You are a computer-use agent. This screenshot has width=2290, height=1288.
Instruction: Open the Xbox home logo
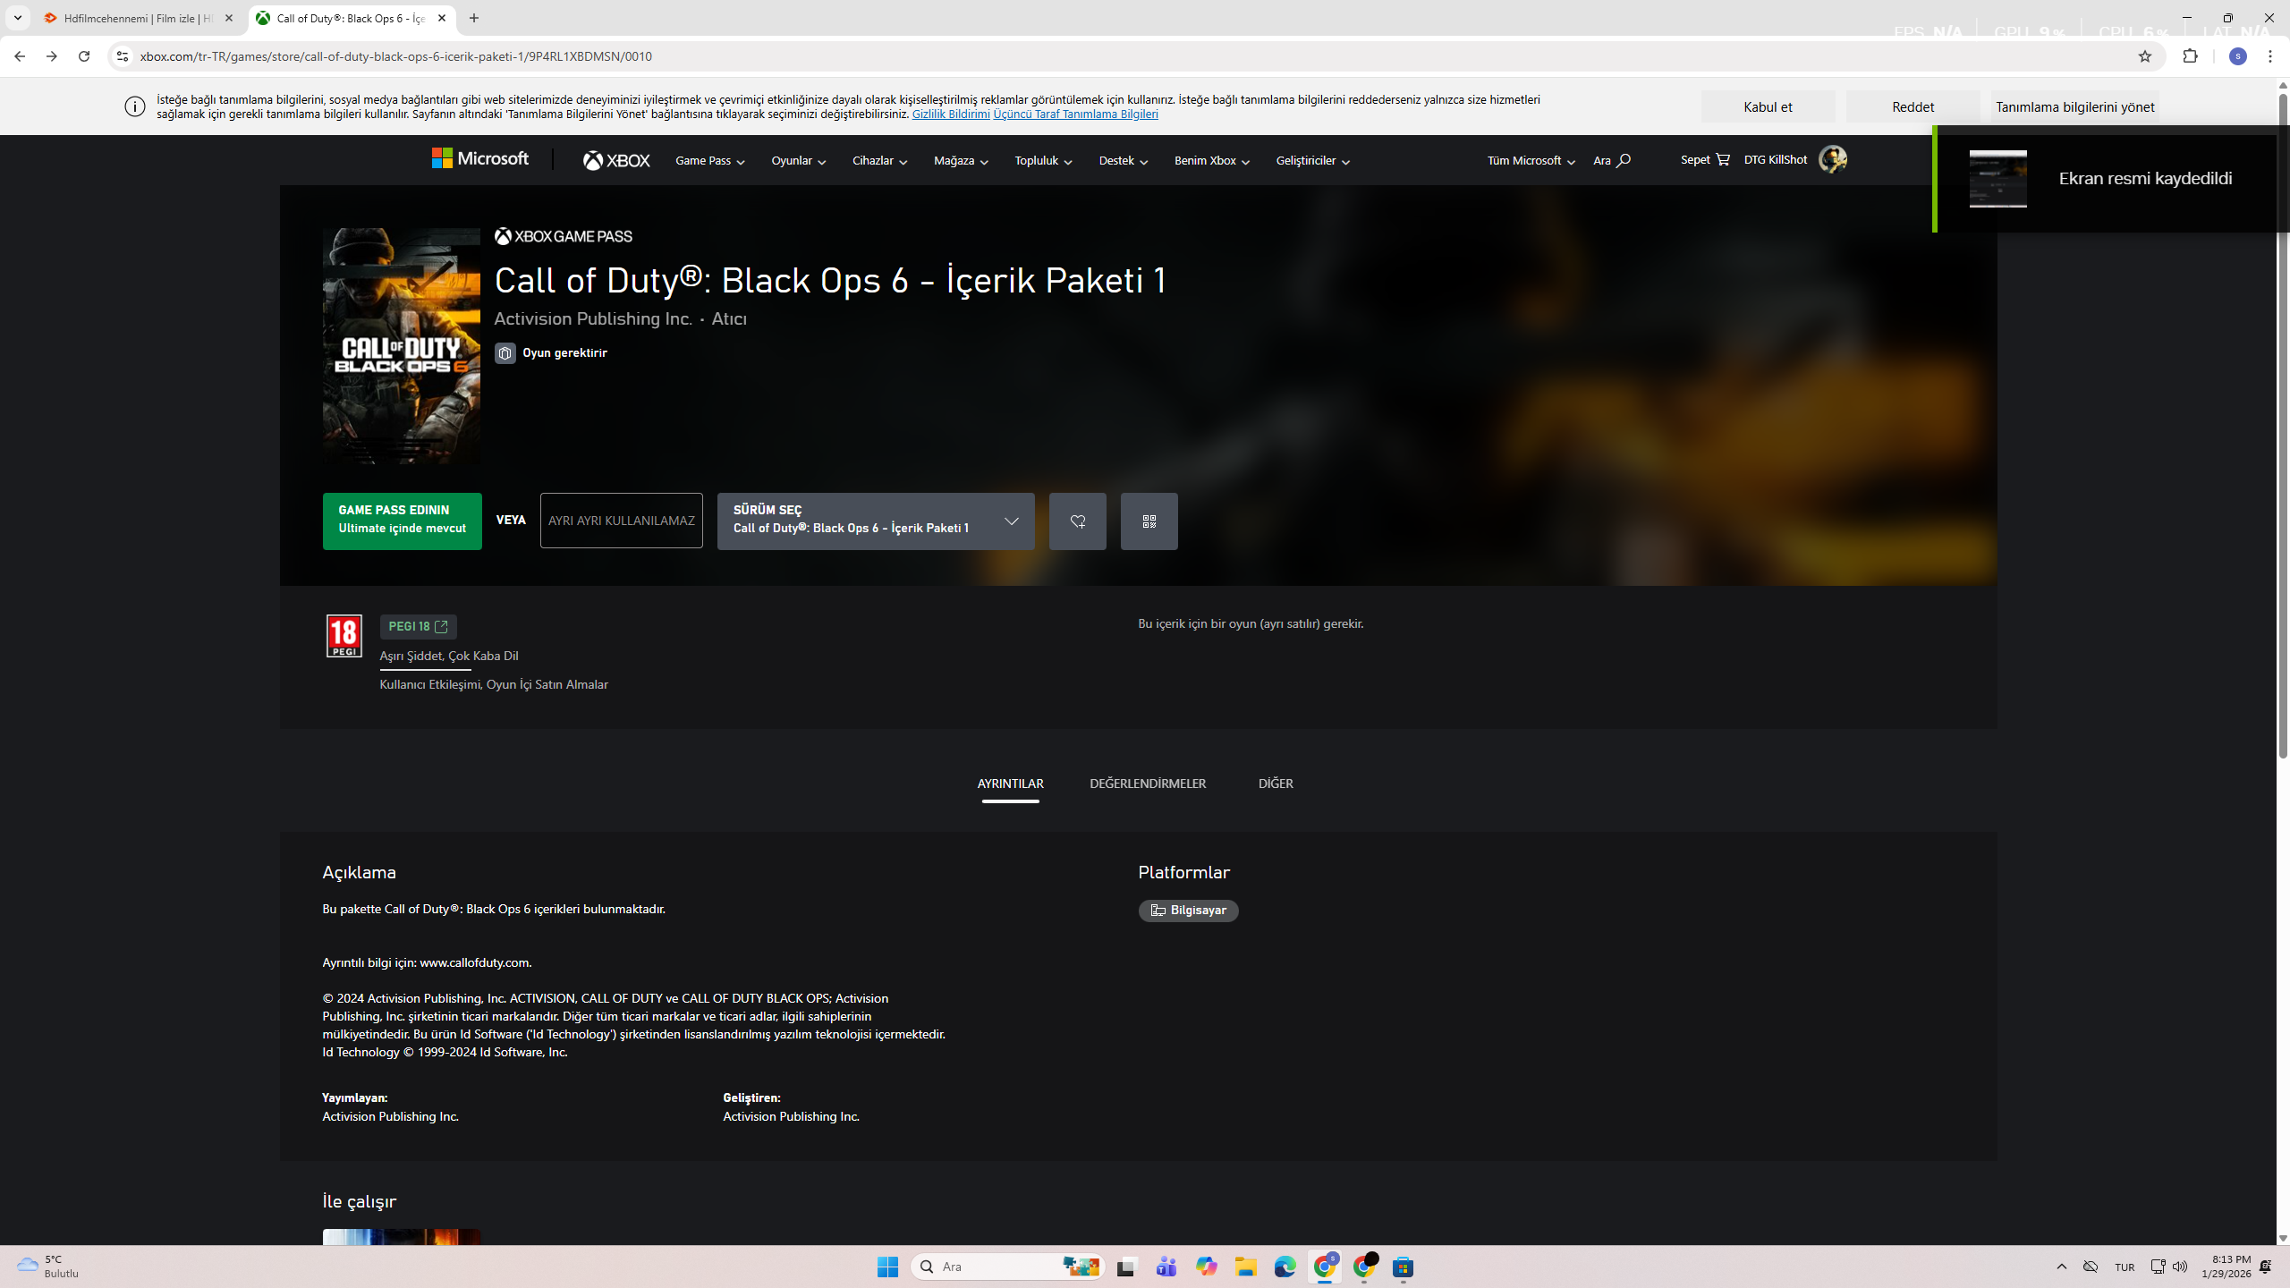[616, 160]
